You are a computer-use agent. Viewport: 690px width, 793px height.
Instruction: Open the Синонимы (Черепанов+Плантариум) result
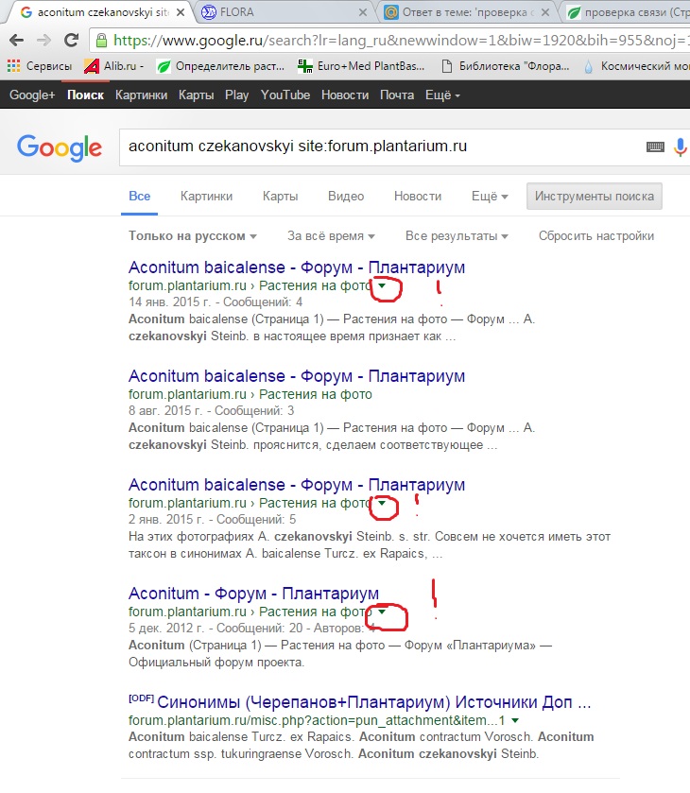pyautogui.click(x=373, y=703)
